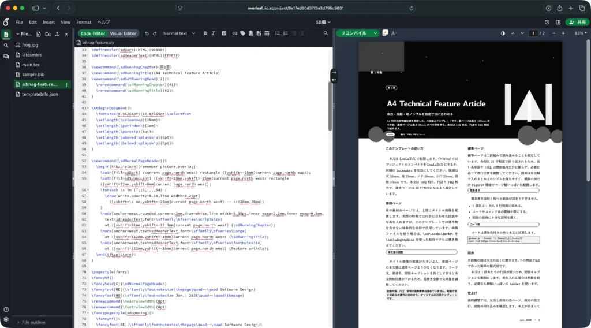The image size is (591, 328).
Task: Sync PDF location to code arrow
Action: point(334,80)
